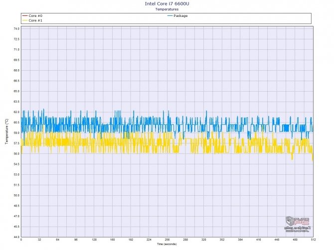Click the 74.0 y-axis value

point(16,28)
